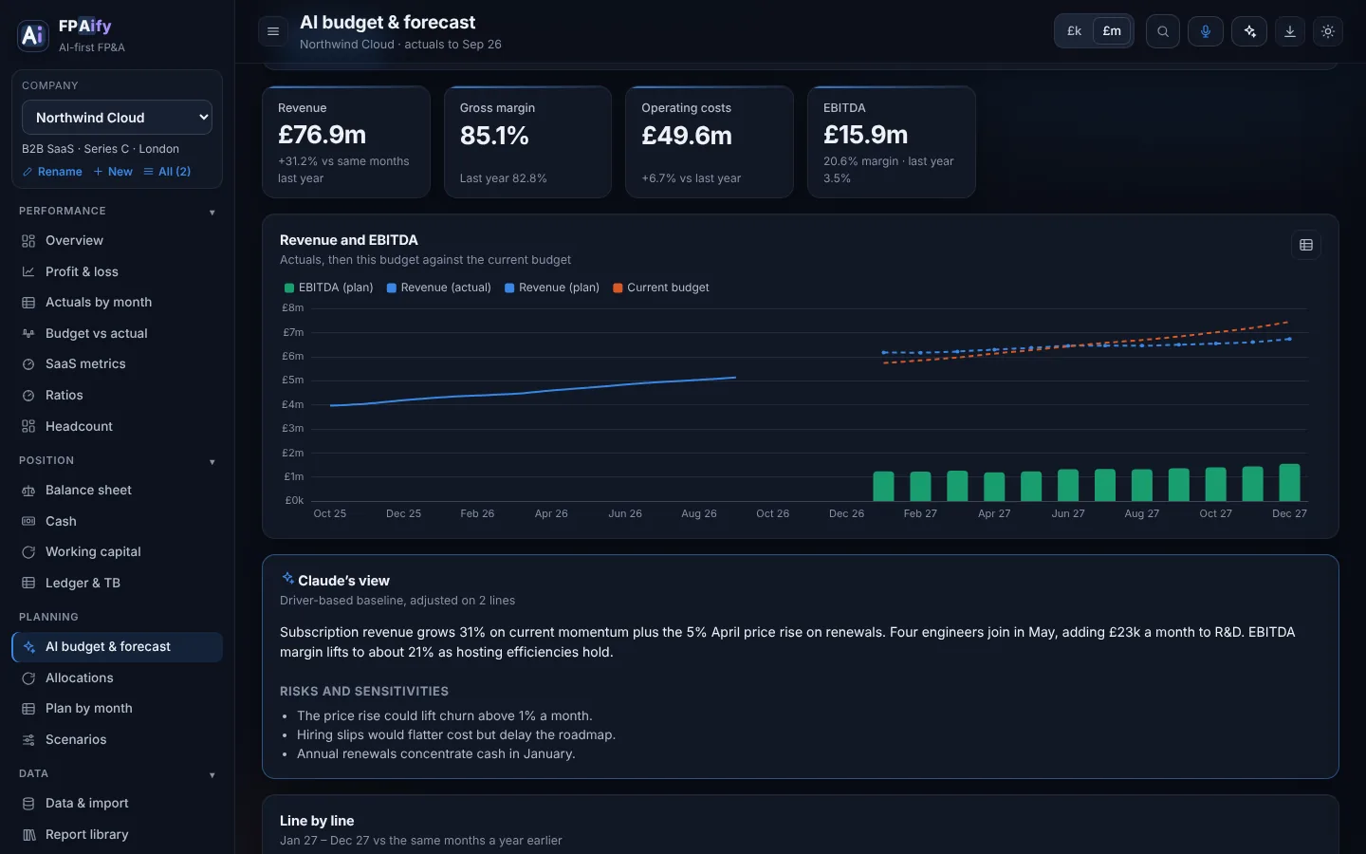Open the Headcount page

point(118,427)
